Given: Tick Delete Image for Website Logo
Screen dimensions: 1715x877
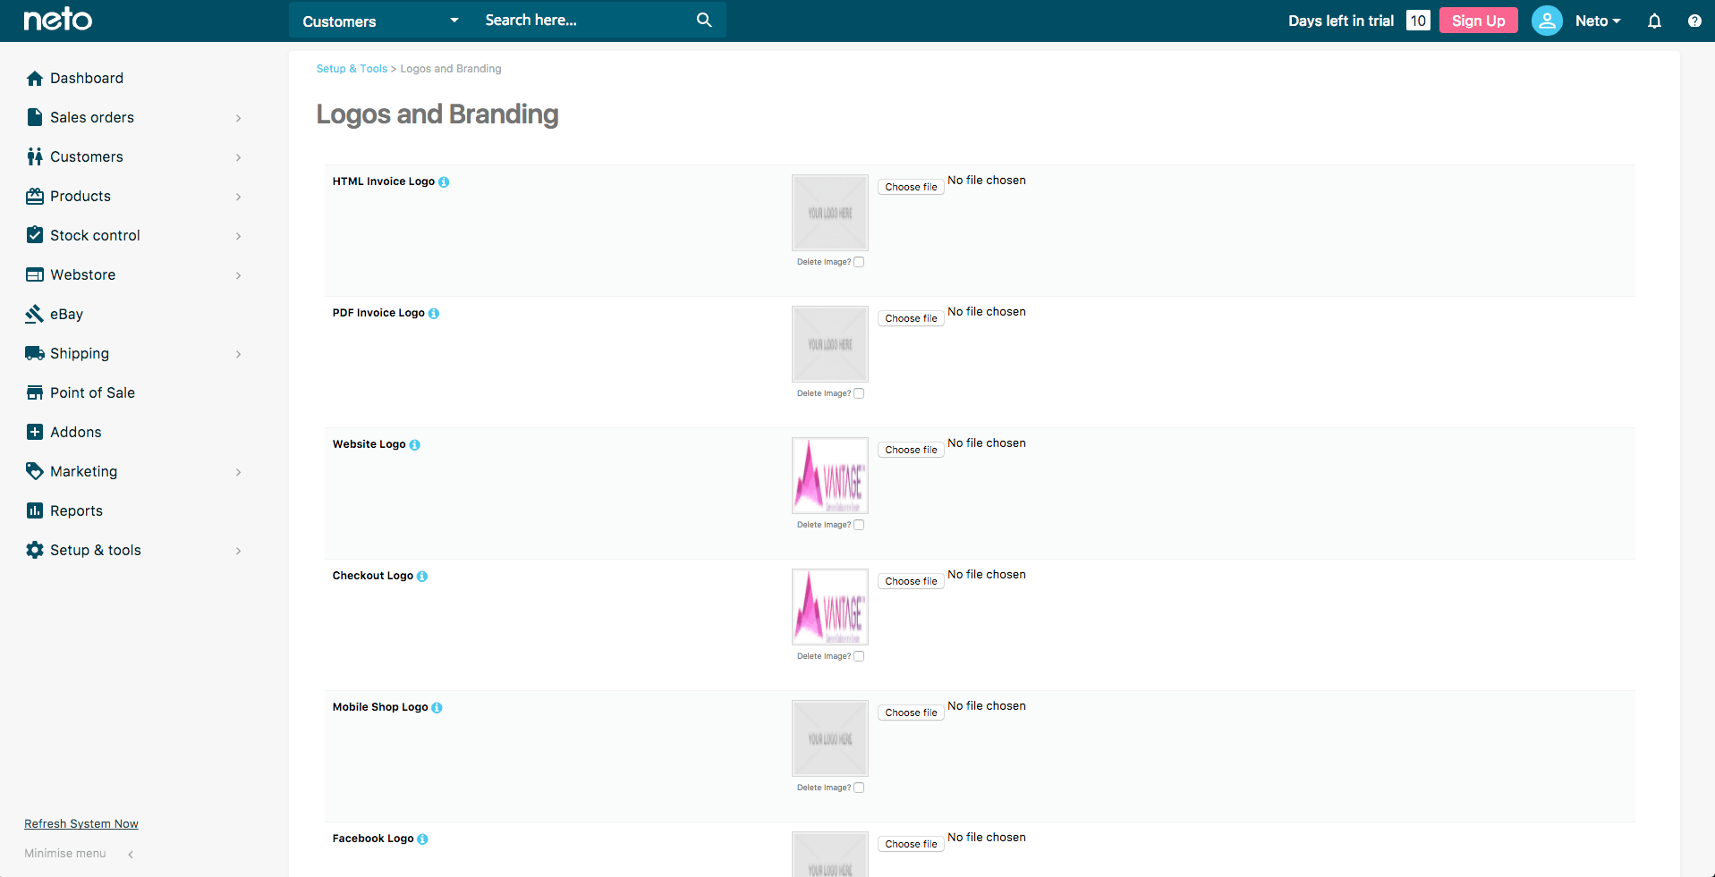Looking at the screenshot, I should coord(859,525).
